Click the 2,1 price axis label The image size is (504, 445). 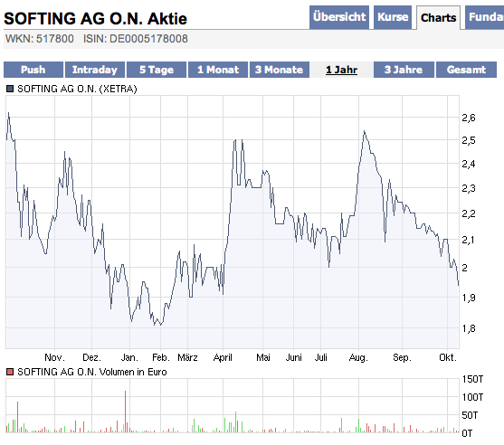[469, 240]
